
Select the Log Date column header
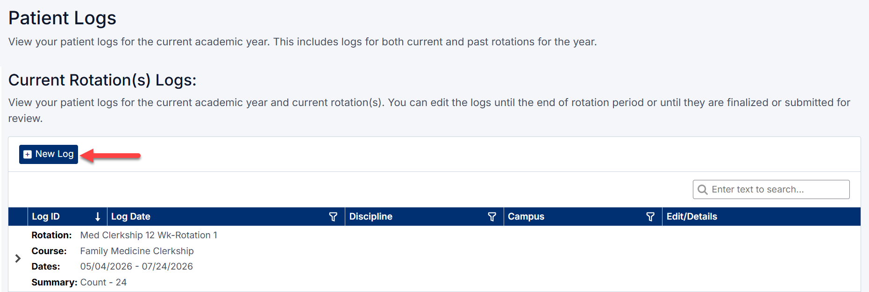point(131,216)
